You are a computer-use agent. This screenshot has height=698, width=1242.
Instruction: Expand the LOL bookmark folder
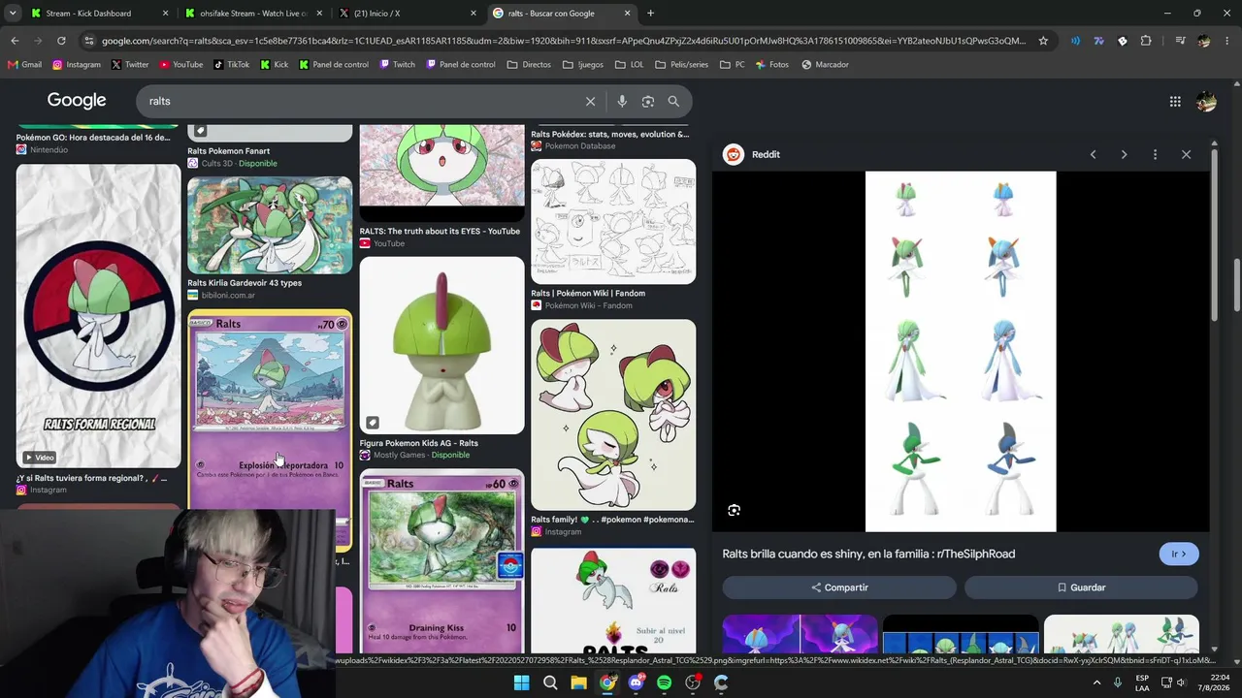tap(629, 65)
